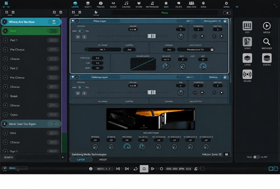Open Planoteq Sonic 7.0 editor icon in Piano Layer header
The height and width of the screenshot is (189, 280).
225,21
